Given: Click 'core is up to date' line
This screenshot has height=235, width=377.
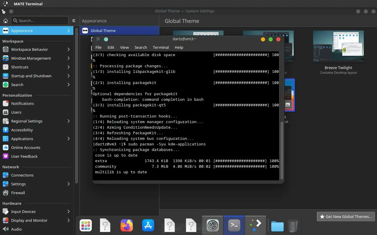Looking at the screenshot, I should 116,155.
